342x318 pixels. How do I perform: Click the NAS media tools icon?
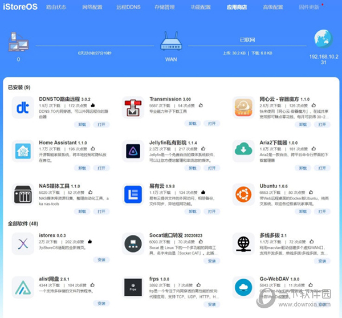click(23, 194)
